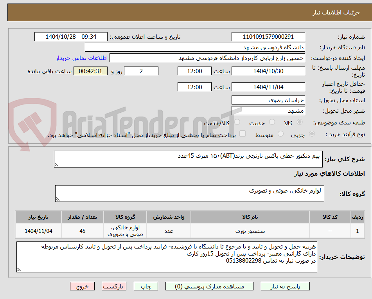Click the عدد unit cell
This screenshot has height=299, width=372.
pos(169,231)
